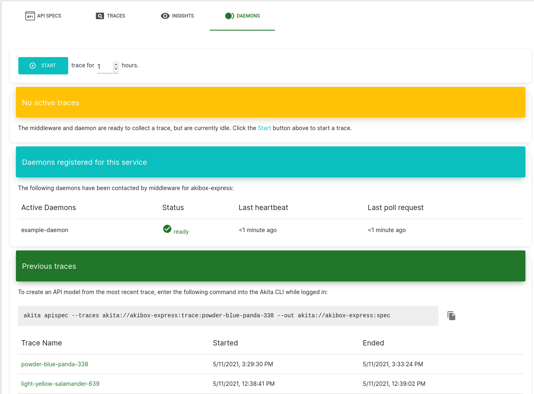534x394 pixels.
Task: Select the example-daemon row name
Action: coord(45,230)
